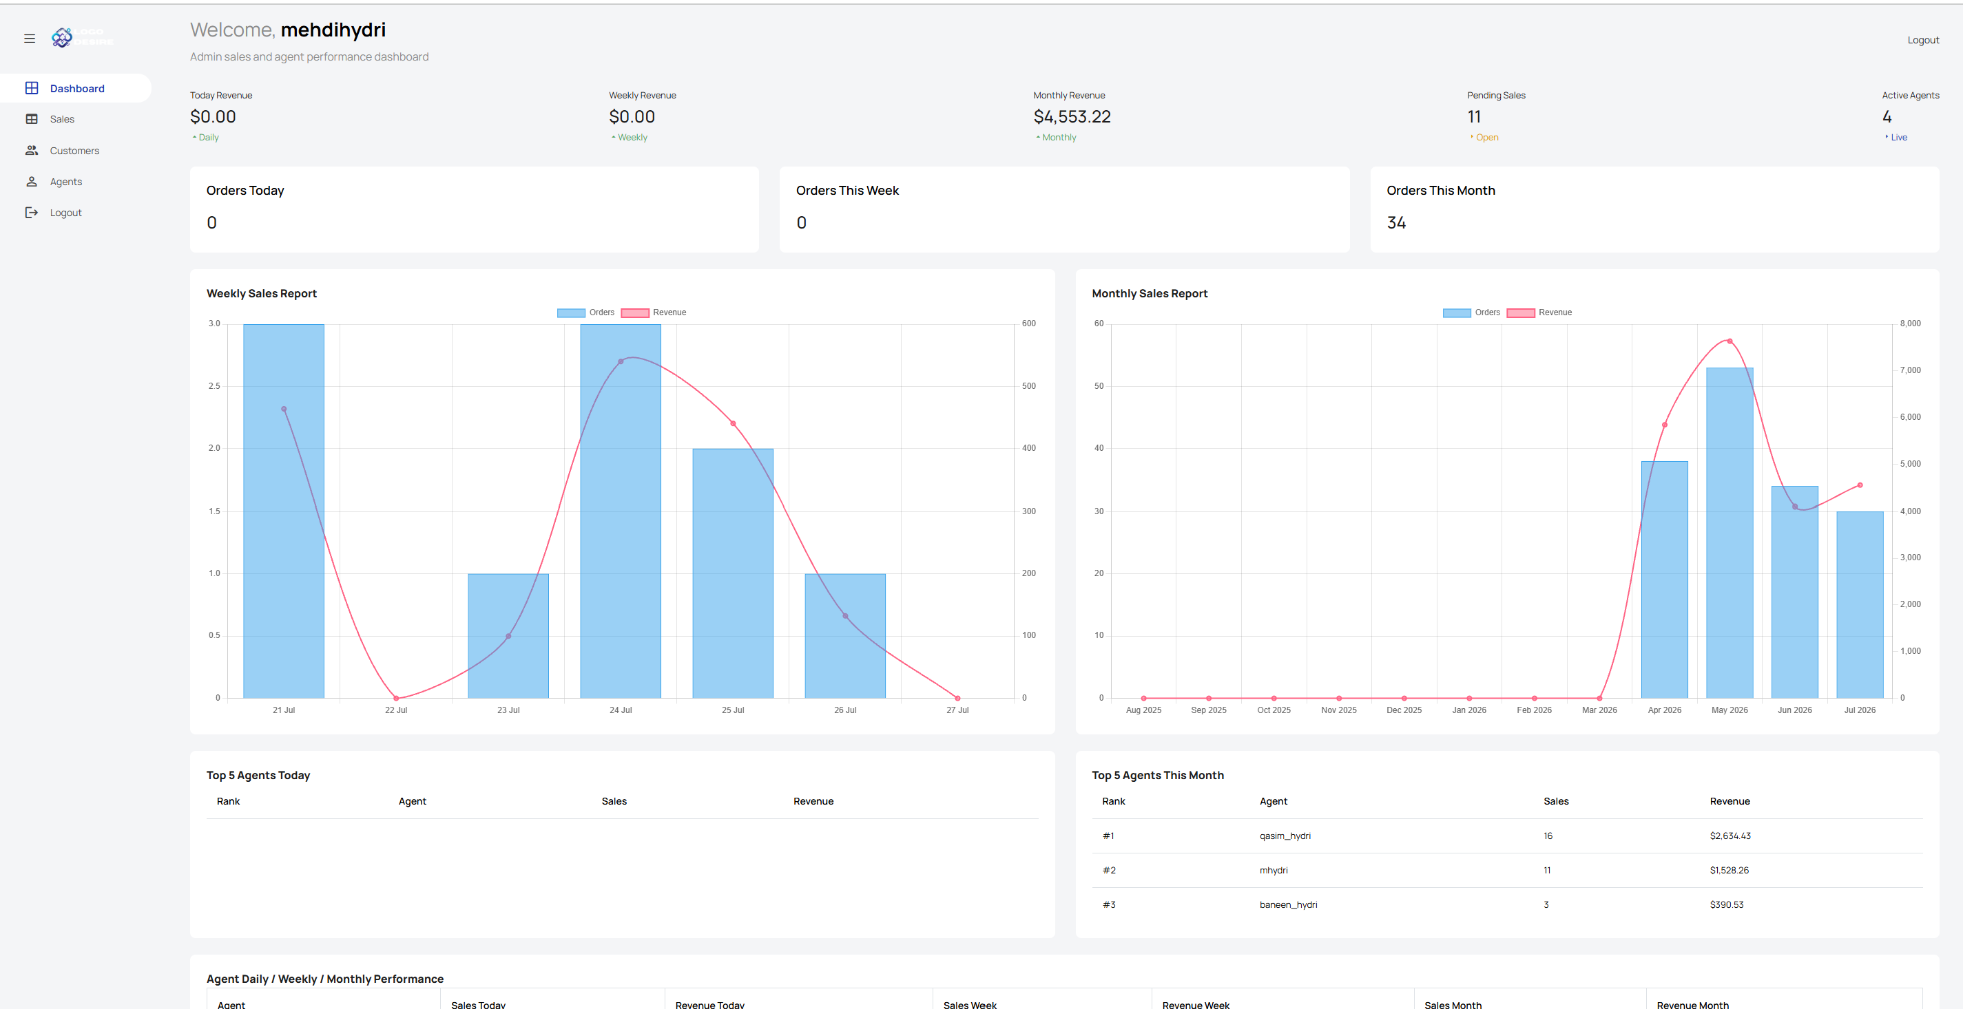Image resolution: width=1963 pixels, height=1009 pixels.
Task: Click the Pending Sales count 11
Action: pos(1474,116)
